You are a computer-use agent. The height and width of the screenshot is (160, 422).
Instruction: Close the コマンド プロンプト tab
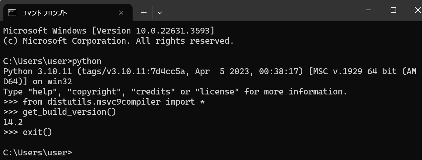click(x=121, y=13)
